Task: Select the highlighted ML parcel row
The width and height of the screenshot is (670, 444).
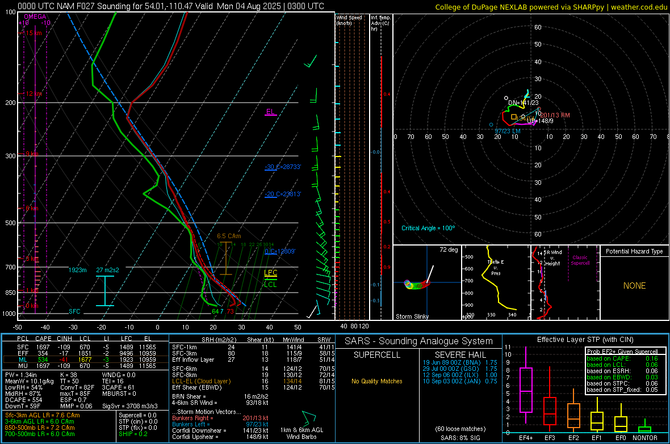Action: pos(86,360)
